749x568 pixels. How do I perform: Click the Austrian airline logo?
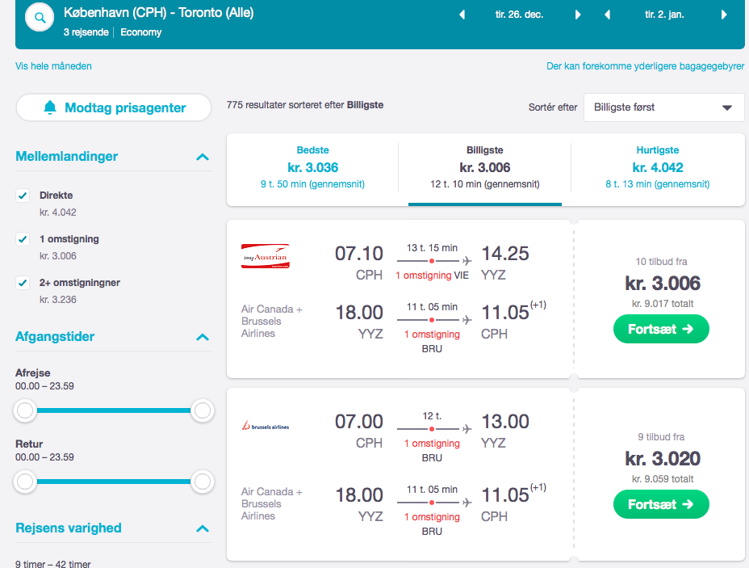coord(265,255)
